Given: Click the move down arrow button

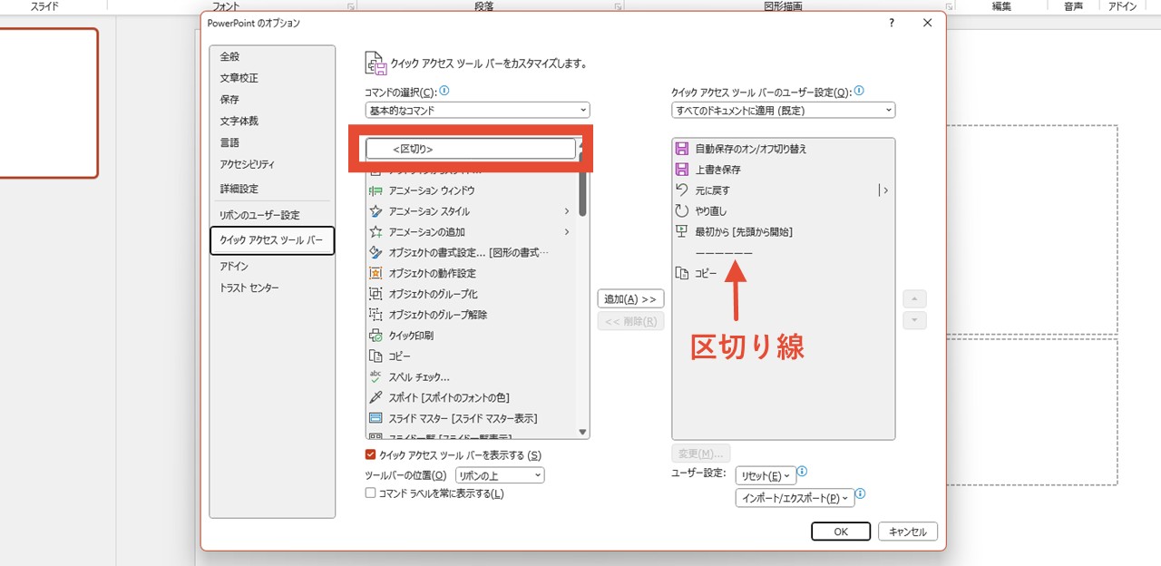Looking at the screenshot, I should tap(915, 320).
